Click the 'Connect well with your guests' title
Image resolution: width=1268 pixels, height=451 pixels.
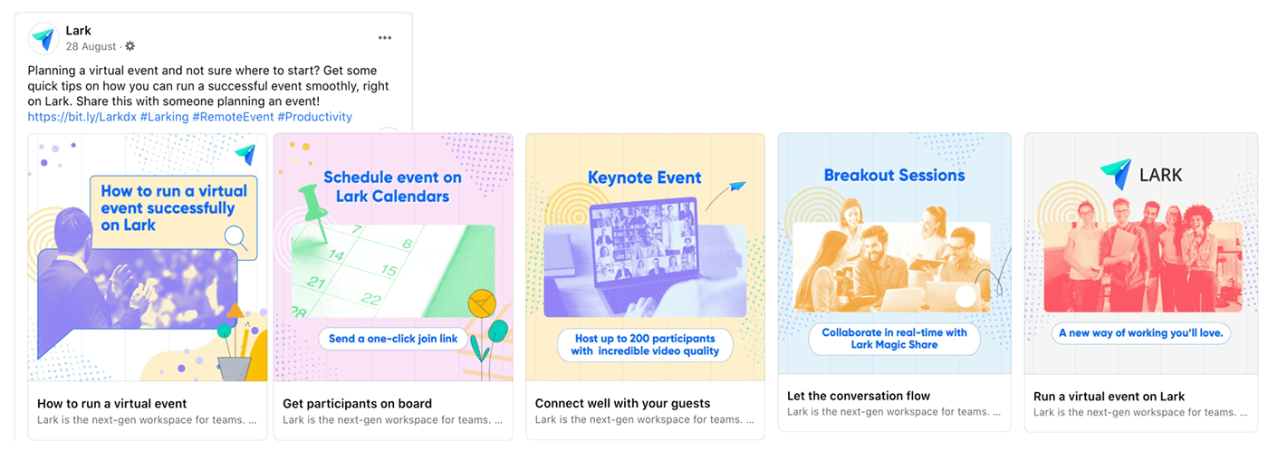point(622,404)
